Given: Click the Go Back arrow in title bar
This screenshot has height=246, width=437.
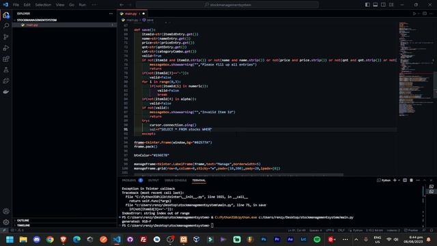Looking at the screenshot, I should [x=122, y=5].
